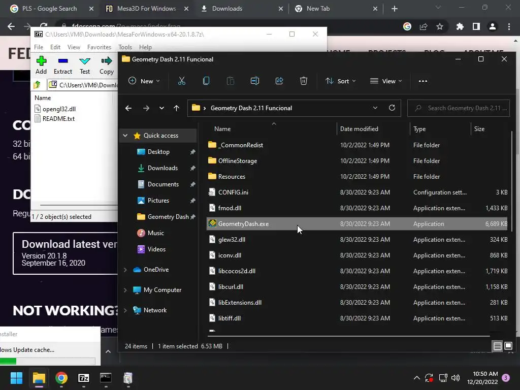This screenshot has height=390, width=520.
Task: Switch to PLS - Google Search tab
Action: pyautogui.click(x=49, y=9)
